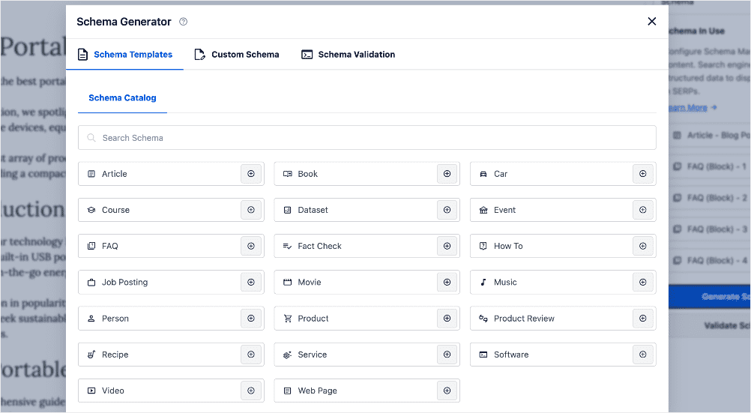Add the Job Posting schema with its plus icon

pos(251,282)
